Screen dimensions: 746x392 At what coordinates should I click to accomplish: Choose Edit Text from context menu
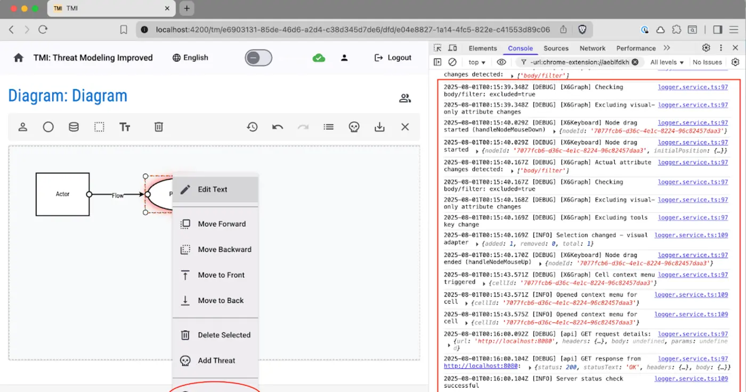(x=215, y=189)
